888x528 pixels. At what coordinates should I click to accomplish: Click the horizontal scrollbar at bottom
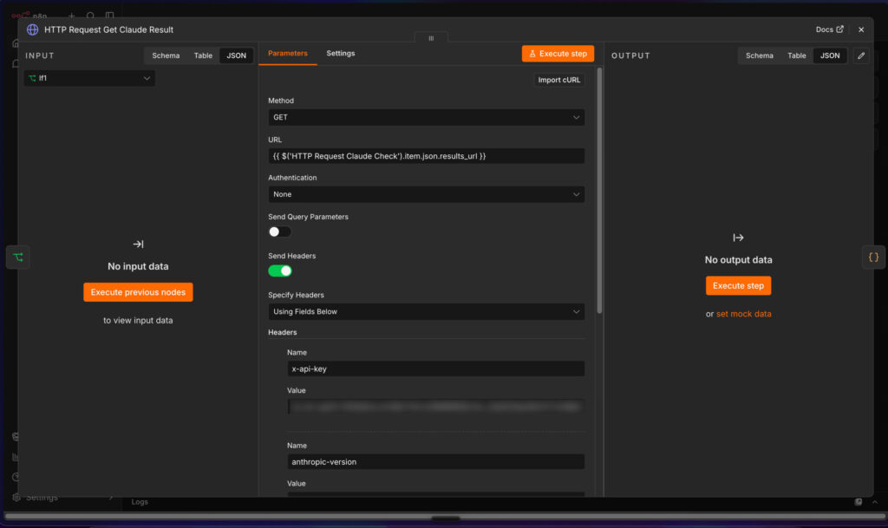445,517
